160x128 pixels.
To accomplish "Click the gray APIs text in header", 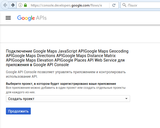I will (41, 18).
